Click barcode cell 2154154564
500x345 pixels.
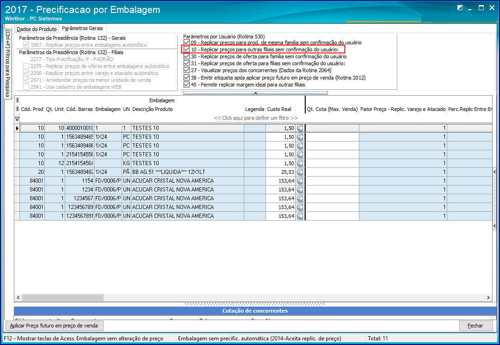(x=80, y=163)
